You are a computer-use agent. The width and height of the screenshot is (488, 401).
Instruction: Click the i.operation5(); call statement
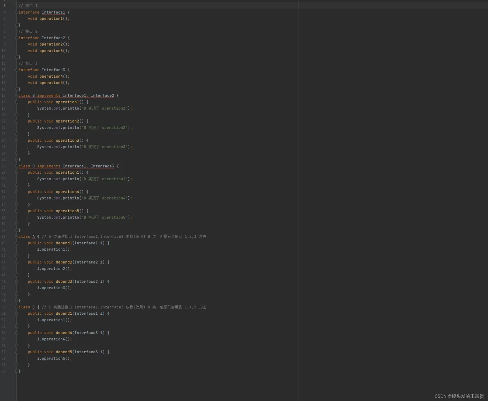pyautogui.click(x=55, y=359)
